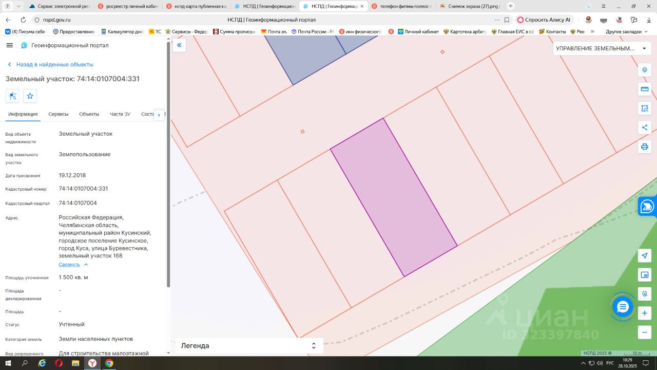Select the ruler measurement tool
This screenshot has height=370, width=657.
(645, 89)
